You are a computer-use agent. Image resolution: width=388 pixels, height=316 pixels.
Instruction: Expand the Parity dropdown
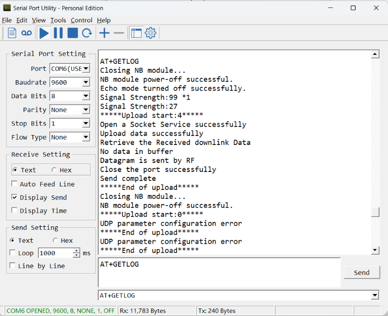tap(86, 110)
